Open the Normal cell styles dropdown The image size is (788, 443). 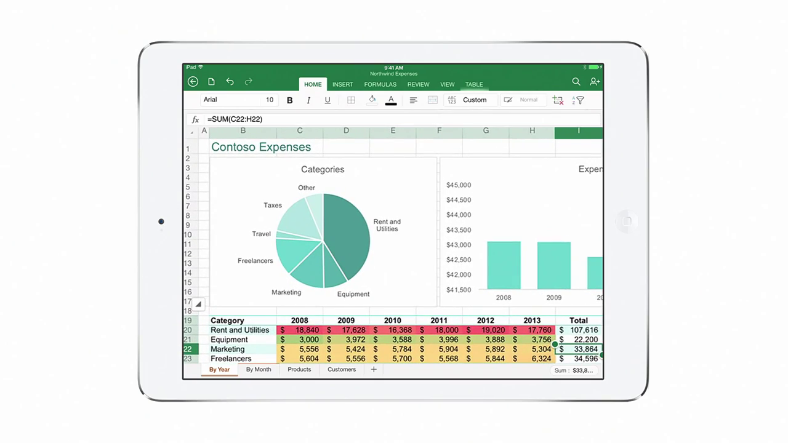523,100
